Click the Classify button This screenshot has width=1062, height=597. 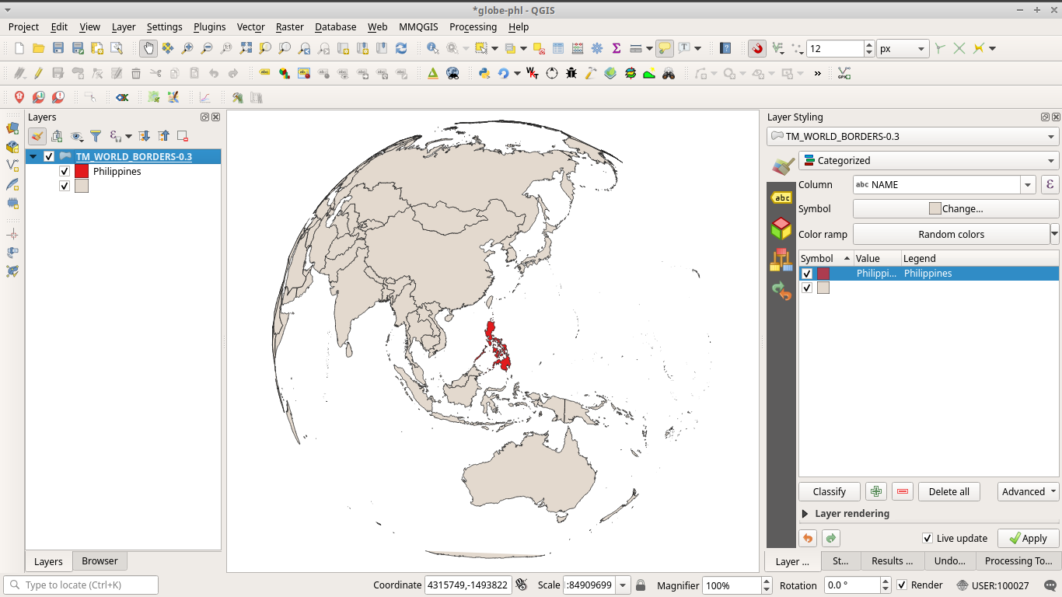[x=829, y=492]
